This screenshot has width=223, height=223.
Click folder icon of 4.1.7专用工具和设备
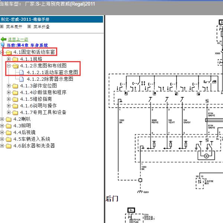(15, 113)
